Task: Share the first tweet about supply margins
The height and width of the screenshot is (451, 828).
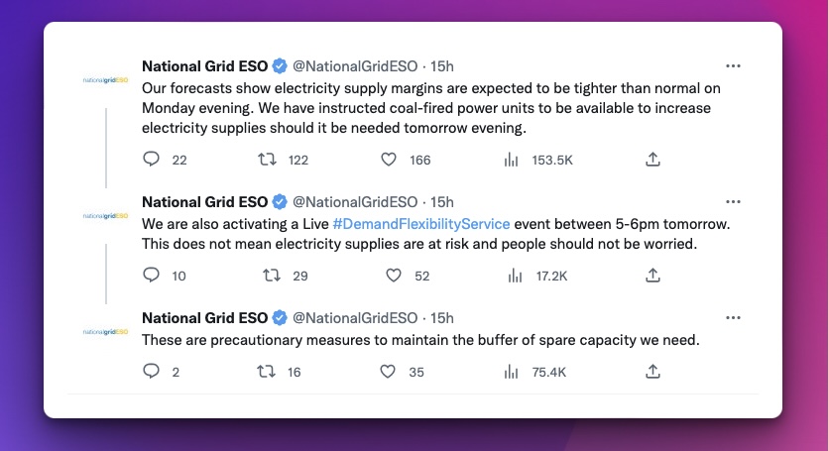Action: [652, 159]
